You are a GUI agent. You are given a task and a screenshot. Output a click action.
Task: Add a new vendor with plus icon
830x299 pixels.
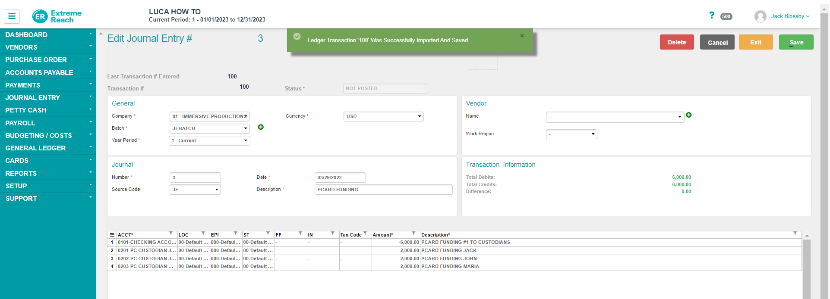tap(689, 115)
